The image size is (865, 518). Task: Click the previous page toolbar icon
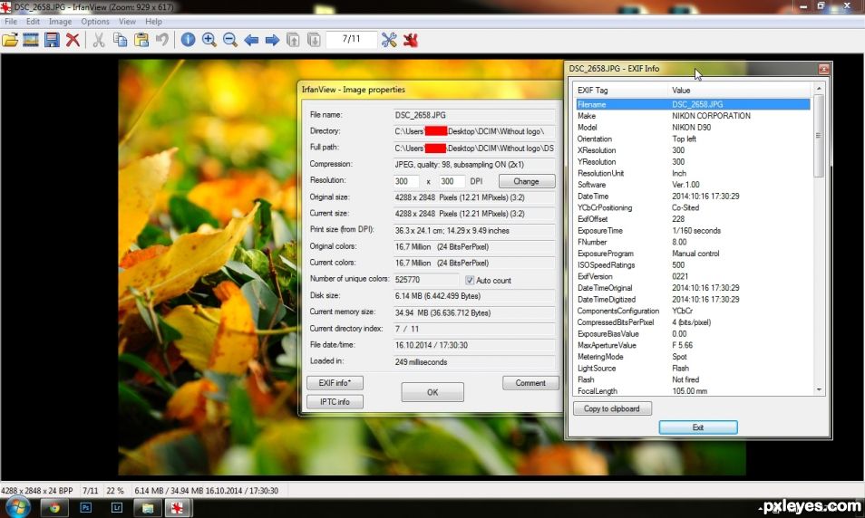(x=294, y=40)
